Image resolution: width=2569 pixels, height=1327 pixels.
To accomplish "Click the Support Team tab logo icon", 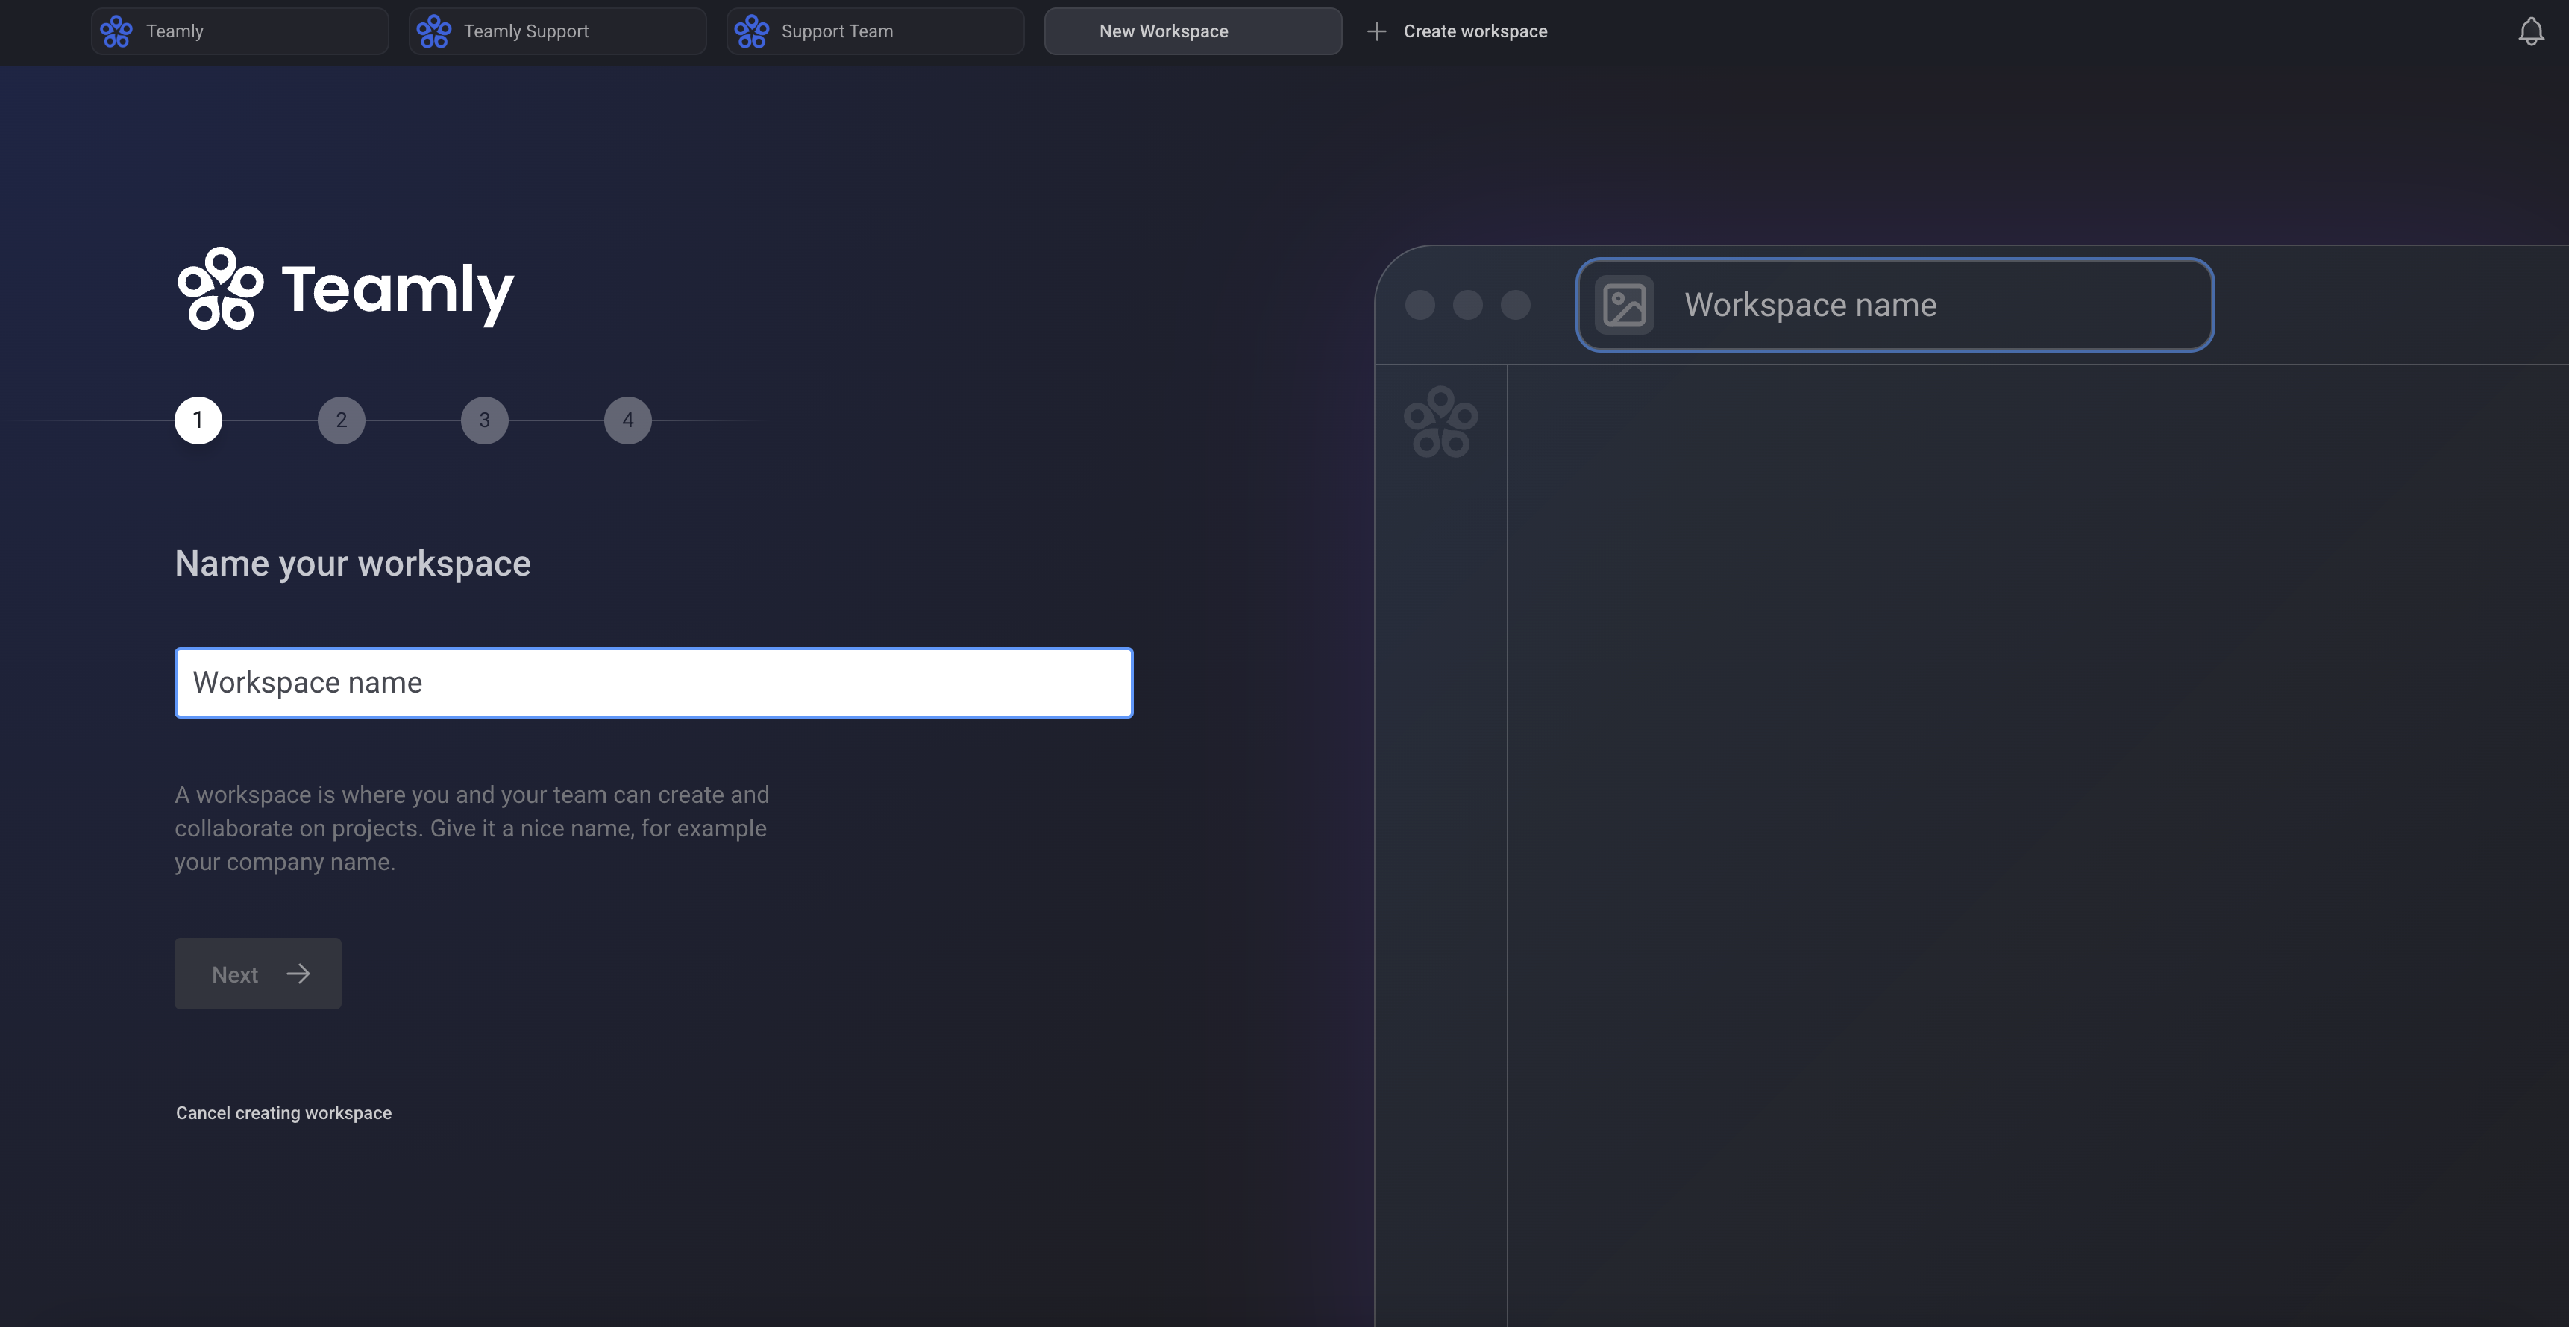I will (751, 32).
